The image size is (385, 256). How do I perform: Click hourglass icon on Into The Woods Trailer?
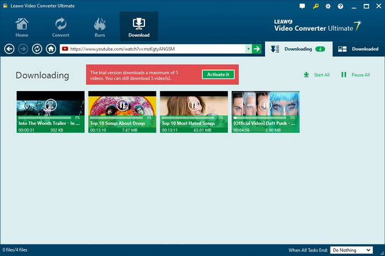[51, 105]
